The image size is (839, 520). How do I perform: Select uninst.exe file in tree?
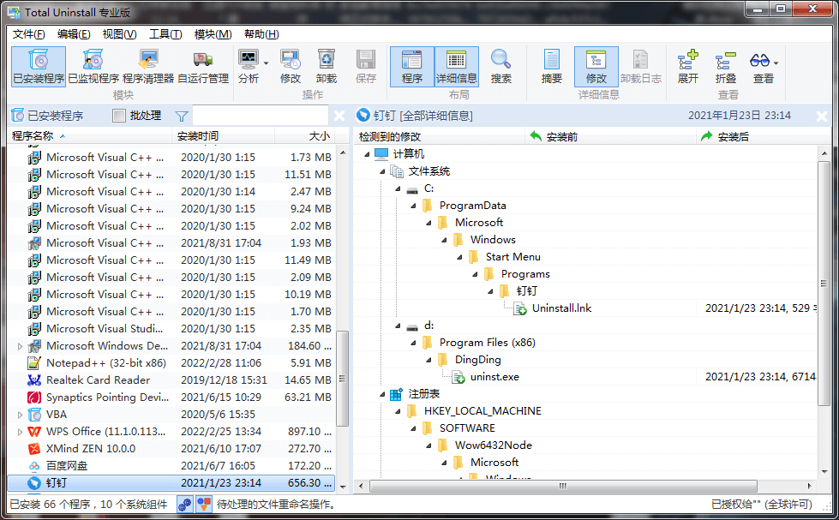[x=494, y=377]
